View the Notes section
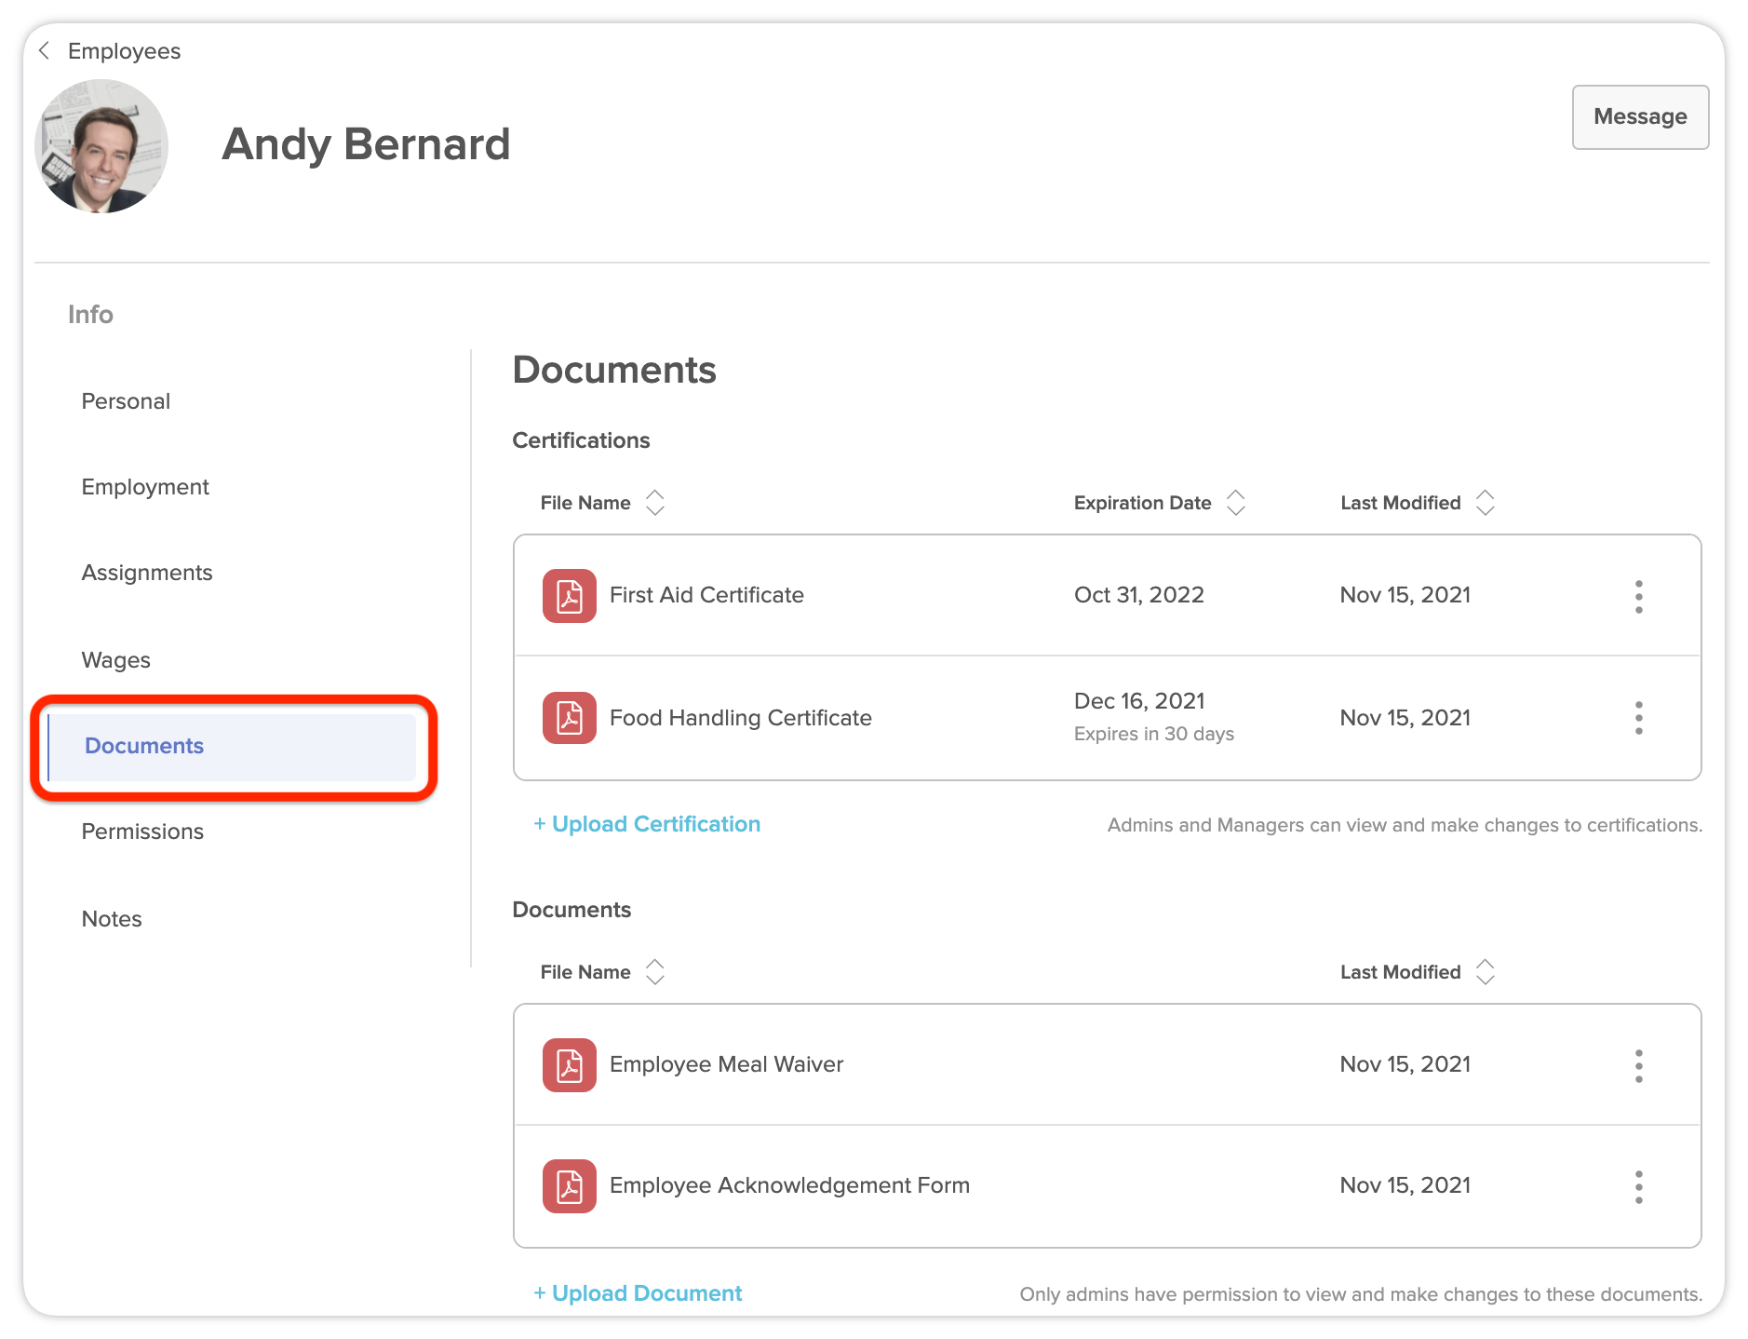The height and width of the screenshot is (1339, 1748). (112, 919)
